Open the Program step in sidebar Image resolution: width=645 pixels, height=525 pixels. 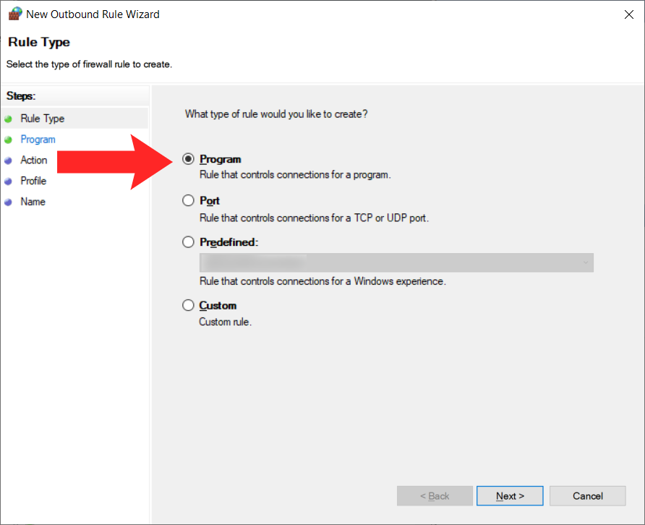38,140
